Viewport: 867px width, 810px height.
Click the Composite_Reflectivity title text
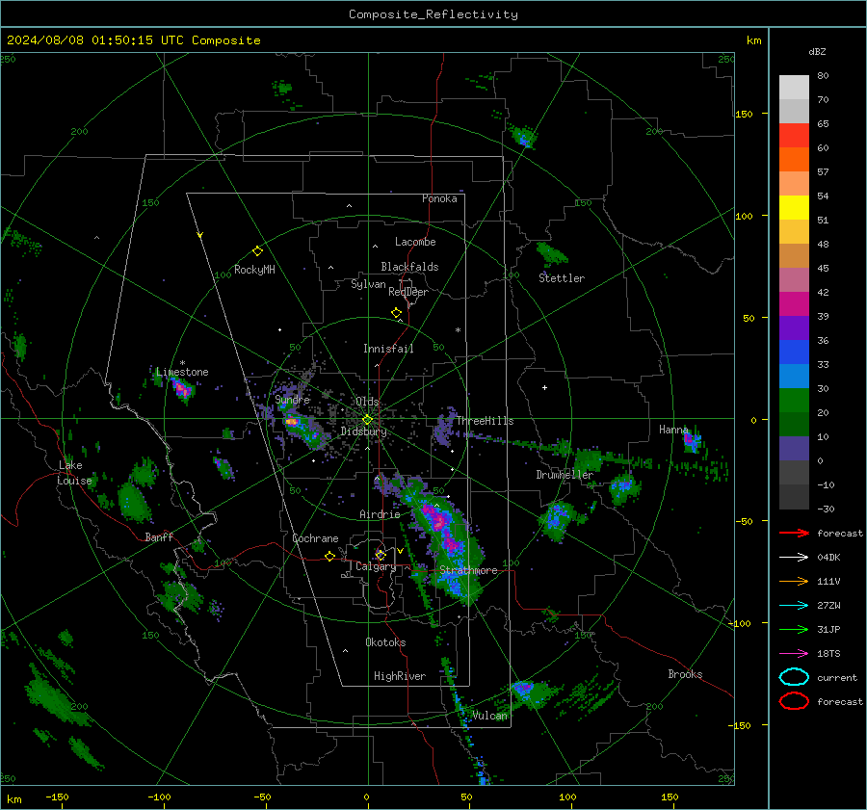click(x=433, y=14)
